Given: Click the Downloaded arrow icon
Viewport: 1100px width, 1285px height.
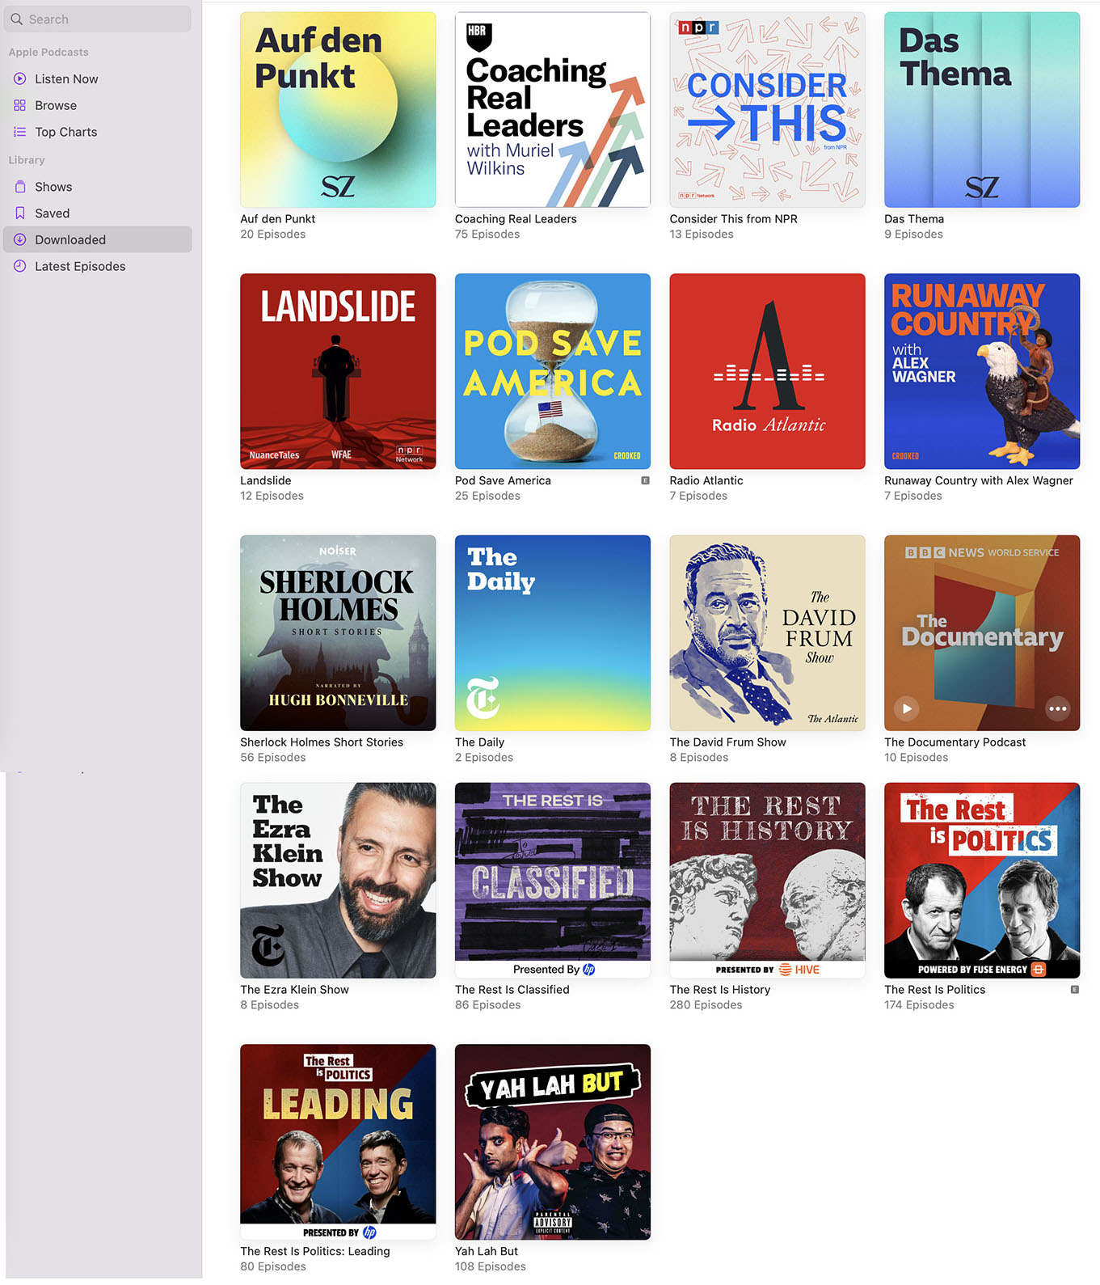Looking at the screenshot, I should (20, 239).
